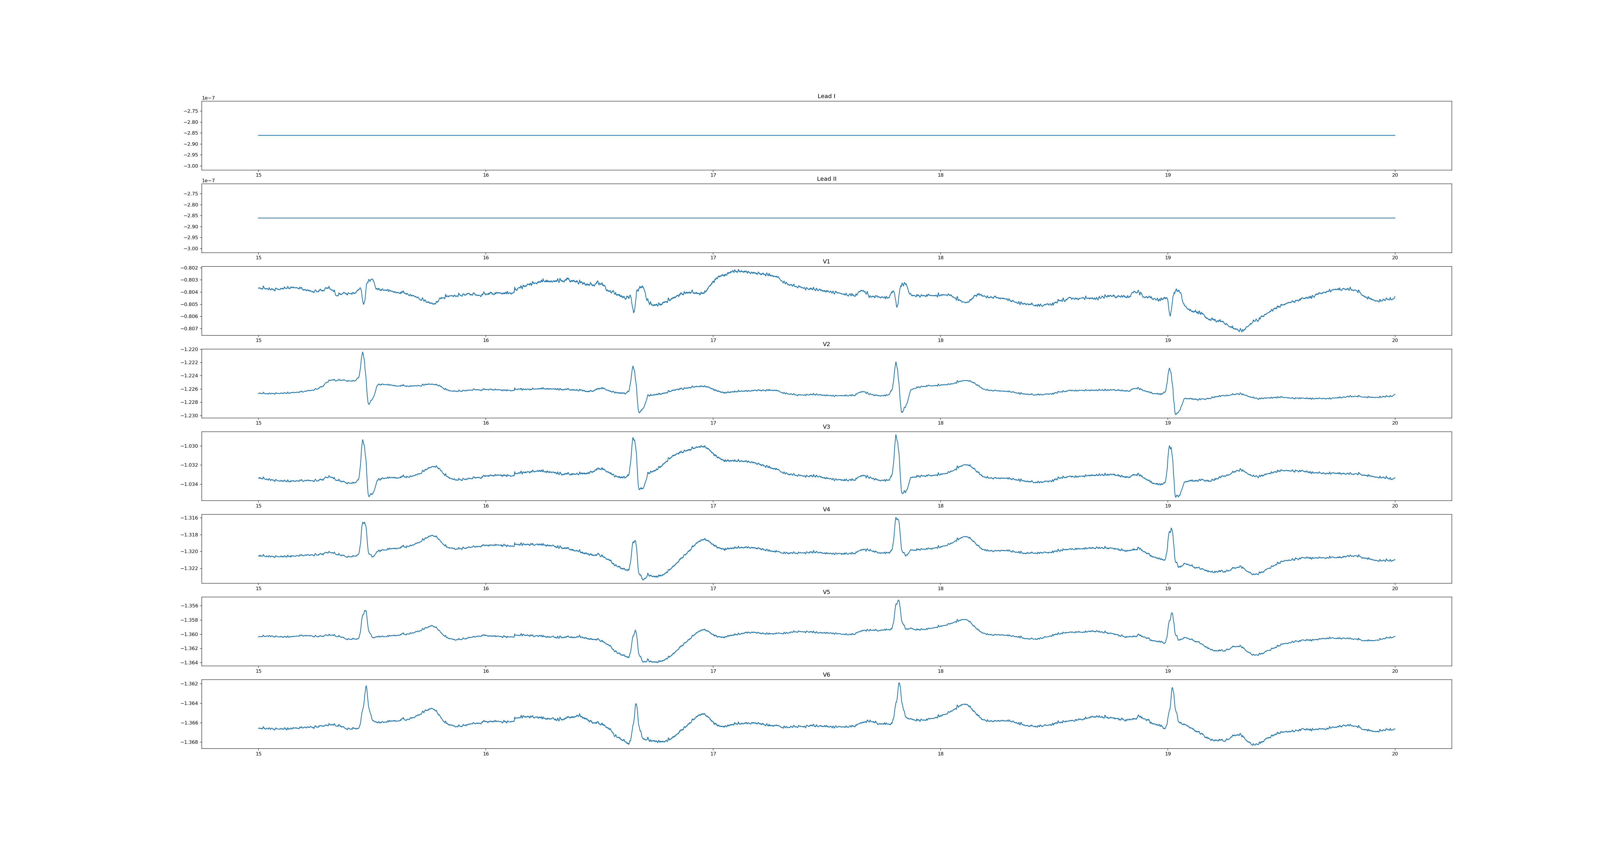Click the tallest peak near 17.8 in V5
Viewport: 1613px width, 841px height.
click(899, 601)
